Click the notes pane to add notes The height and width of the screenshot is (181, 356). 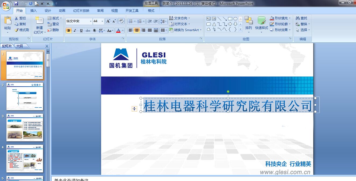tap(204, 179)
